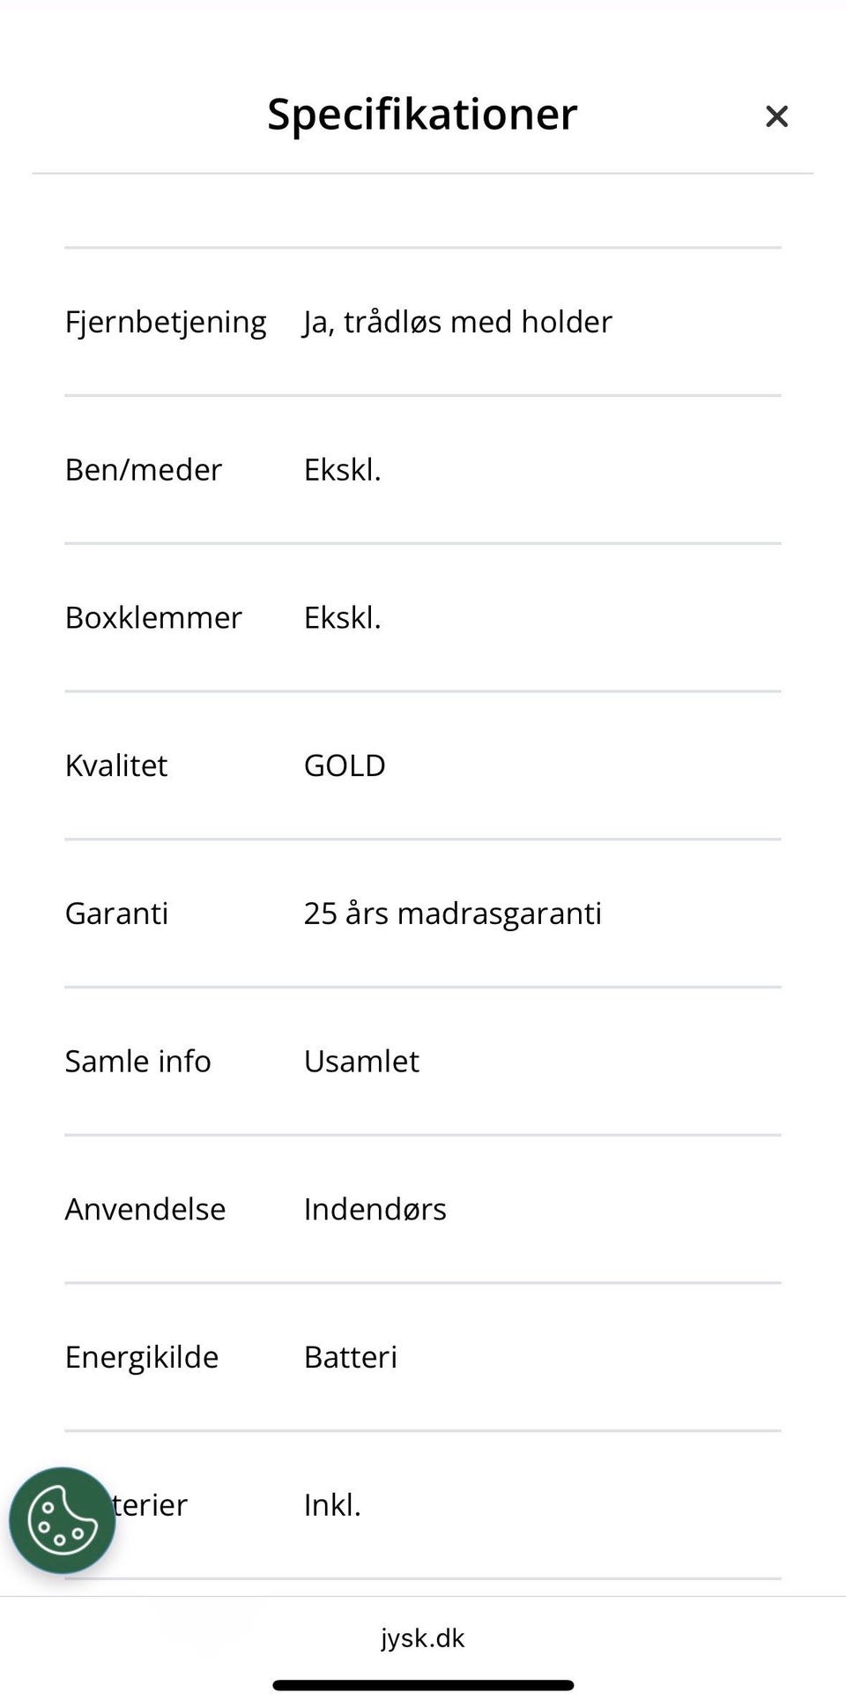Tap the Ekskl. value beside Ben/meder
The height and width of the screenshot is (1708, 846).
(342, 469)
